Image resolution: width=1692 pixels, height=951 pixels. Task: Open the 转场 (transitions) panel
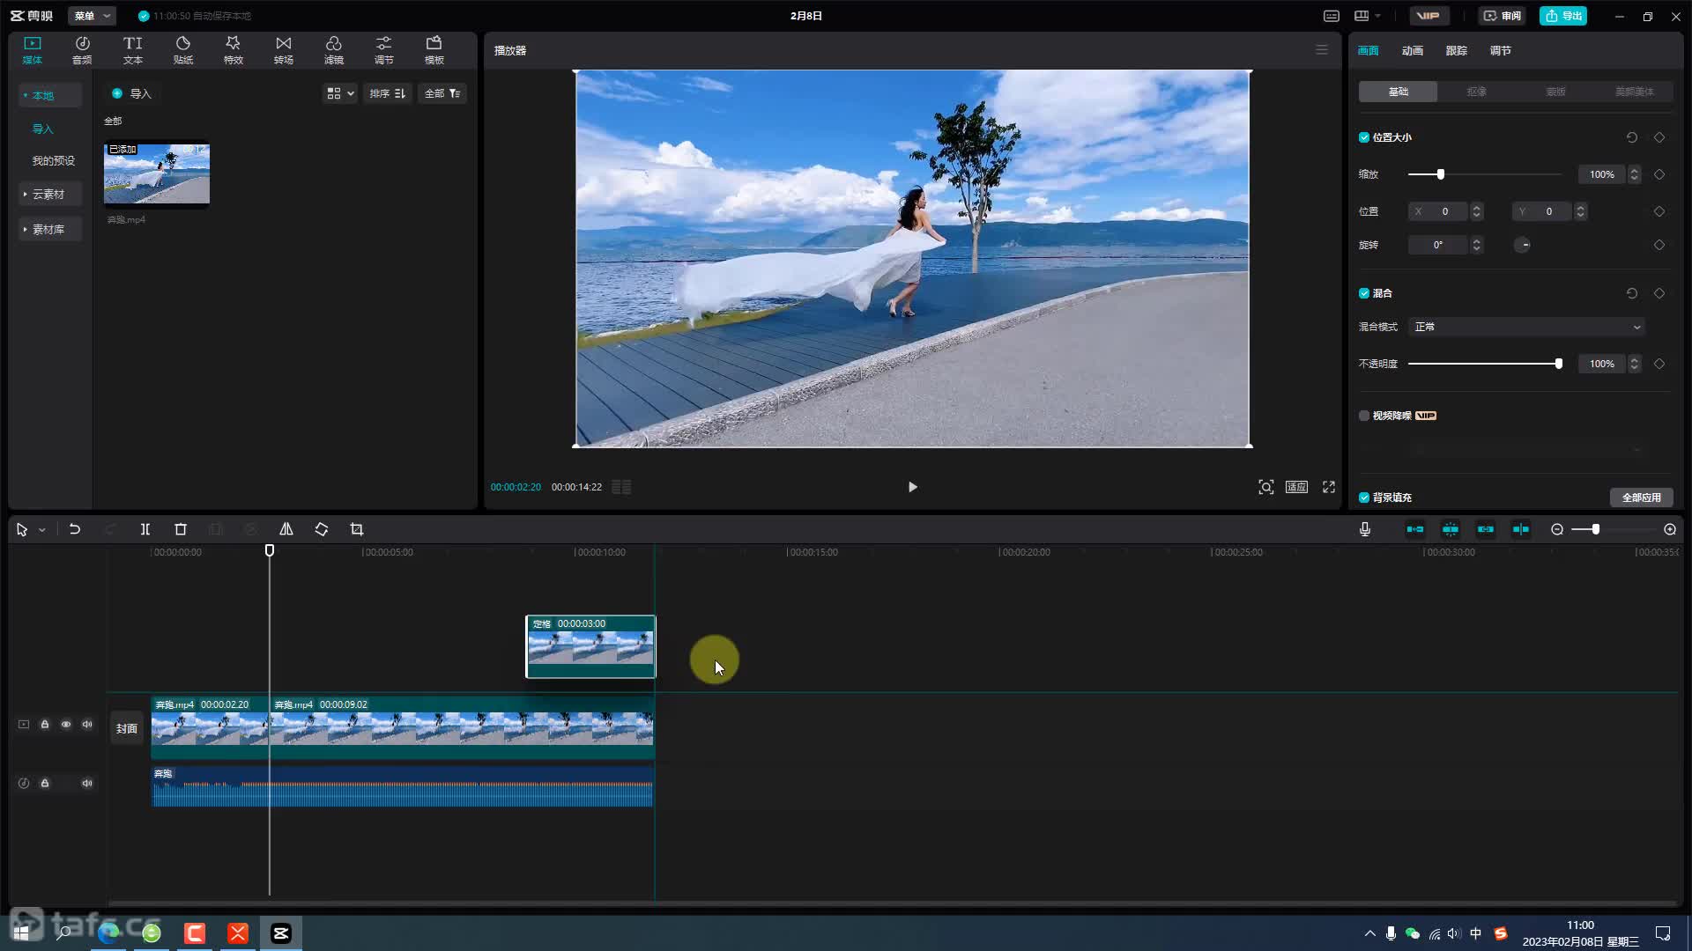coord(283,50)
